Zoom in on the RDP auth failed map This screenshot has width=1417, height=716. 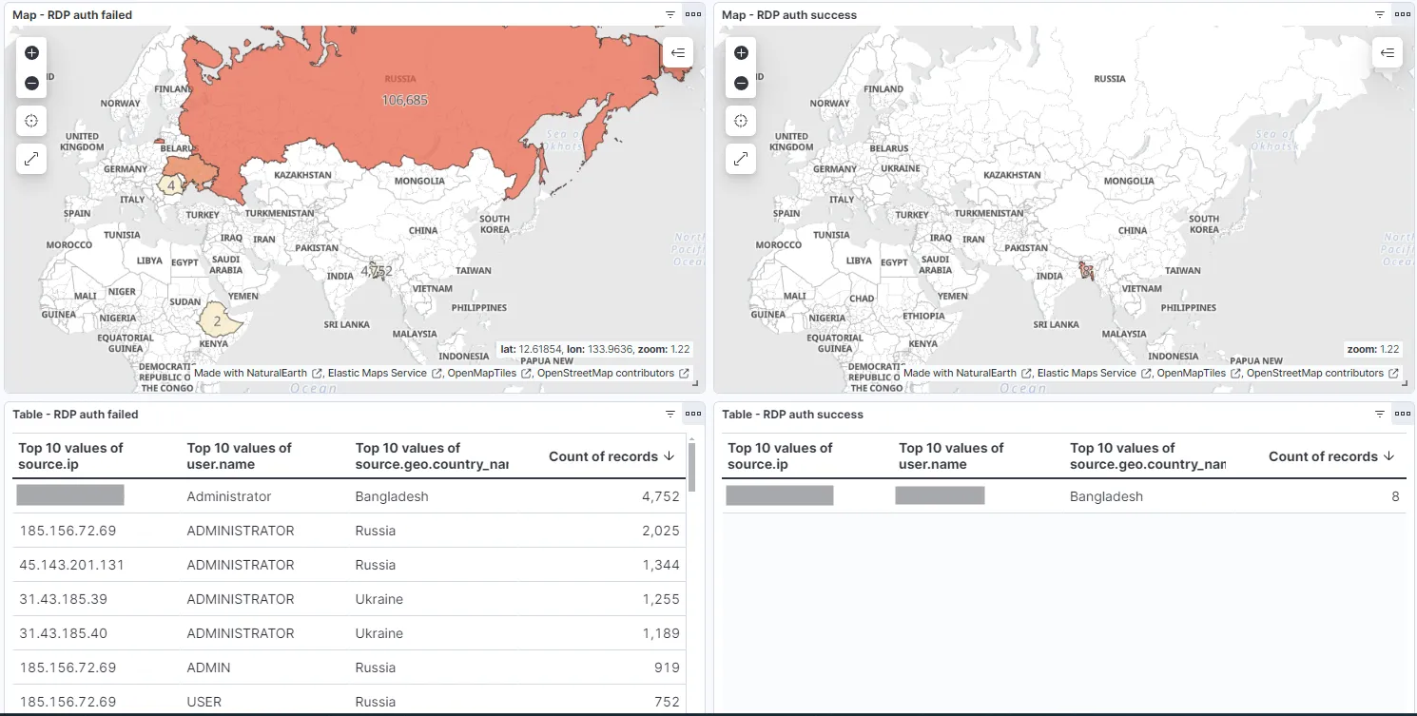click(x=31, y=52)
